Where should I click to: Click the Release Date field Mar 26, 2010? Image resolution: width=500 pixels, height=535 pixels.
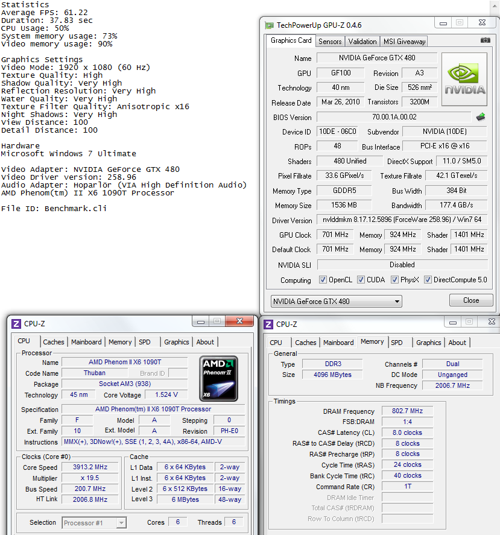[x=341, y=102]
